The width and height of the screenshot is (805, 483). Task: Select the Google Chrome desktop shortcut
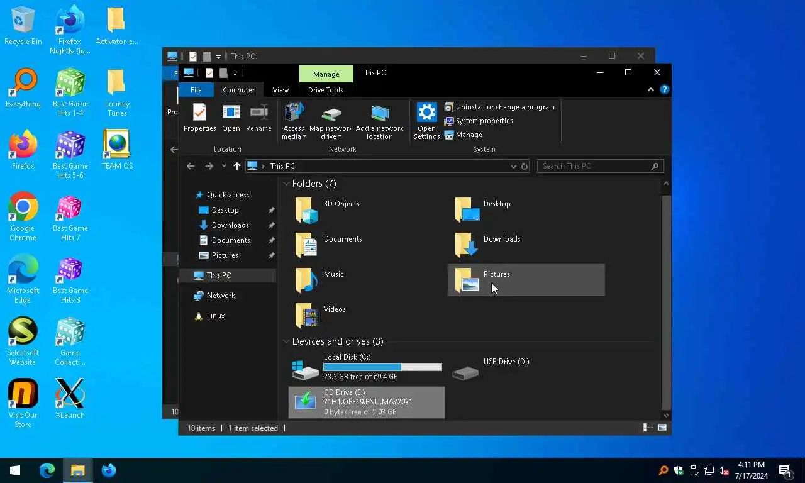(23, 217)
